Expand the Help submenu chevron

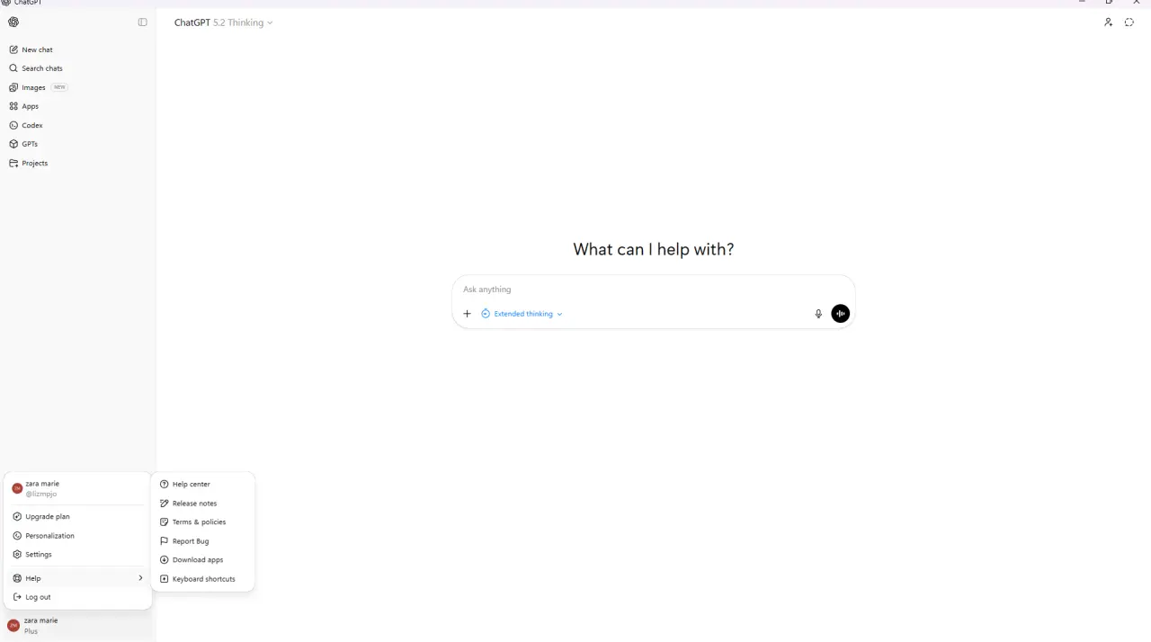click(x=140, y=578)
